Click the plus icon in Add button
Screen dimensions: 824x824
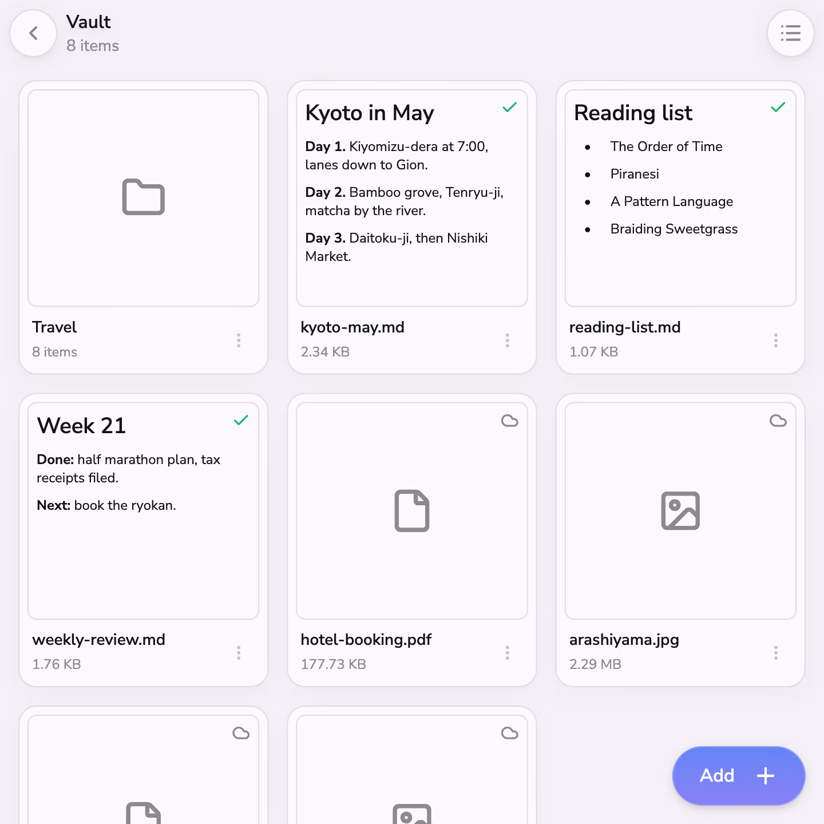click(x=766, y=776)
